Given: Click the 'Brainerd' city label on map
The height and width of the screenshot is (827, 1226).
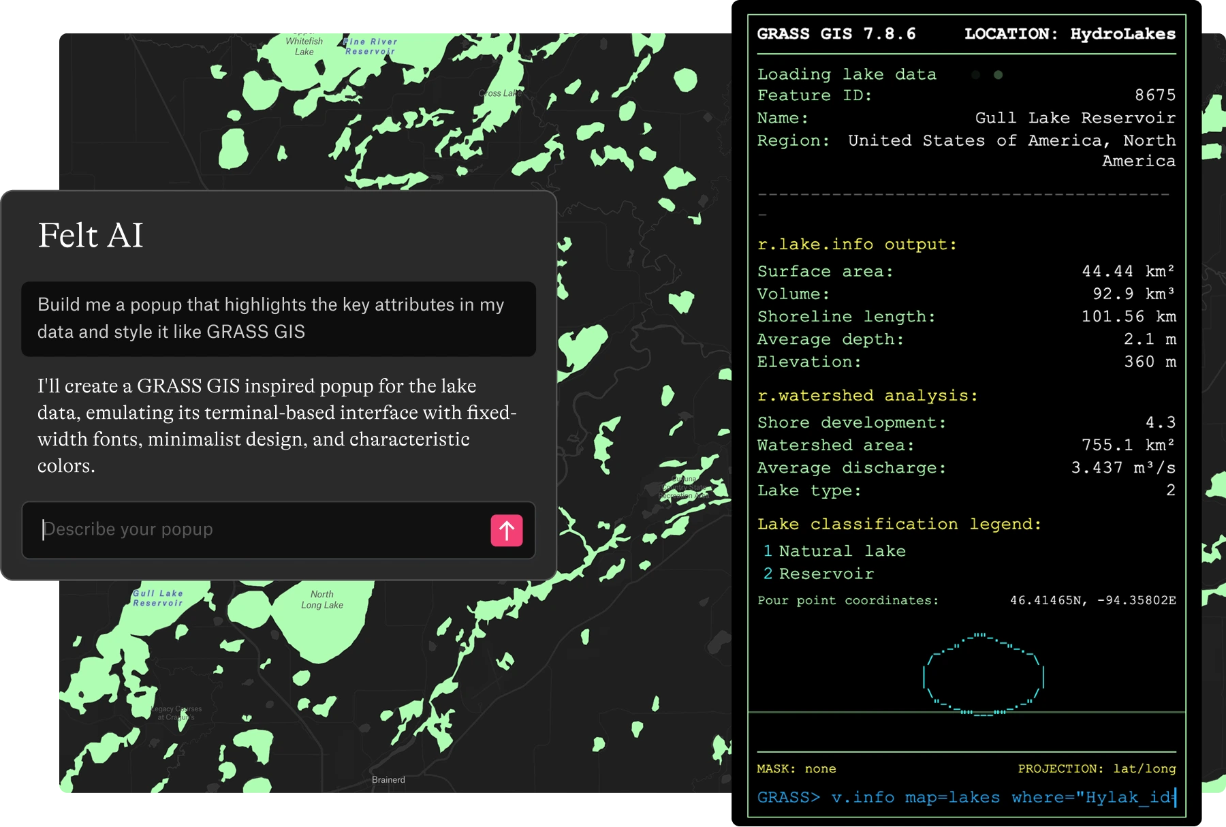Looking at the screenshot, I should [x=388, y=780].
